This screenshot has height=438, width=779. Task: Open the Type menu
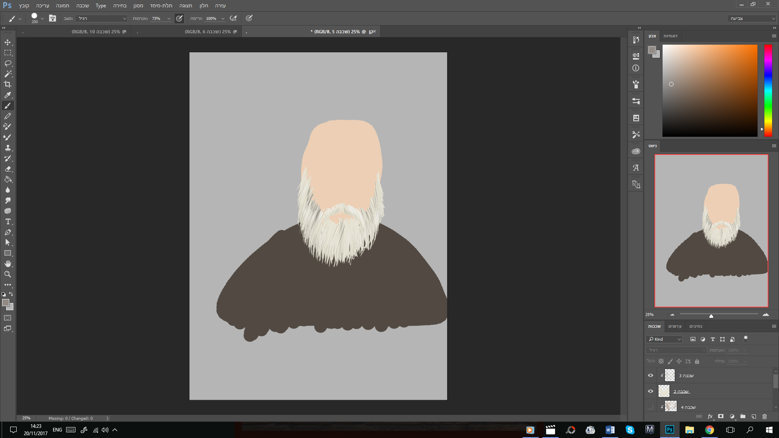pos(101,6)
